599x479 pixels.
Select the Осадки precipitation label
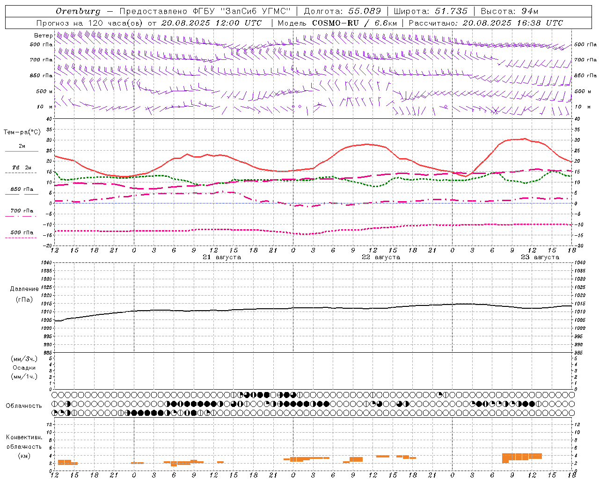[x=24, y=368]
